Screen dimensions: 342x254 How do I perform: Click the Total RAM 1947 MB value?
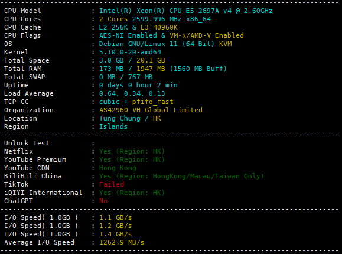tap(151, 69)
